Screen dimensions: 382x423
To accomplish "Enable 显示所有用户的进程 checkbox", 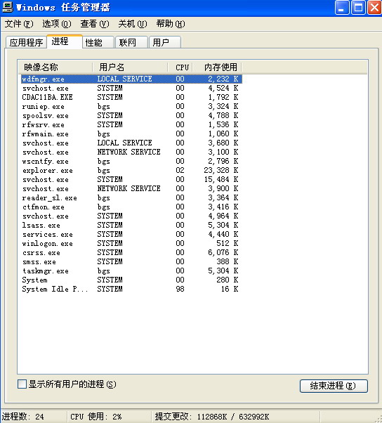I will point(22,384).
